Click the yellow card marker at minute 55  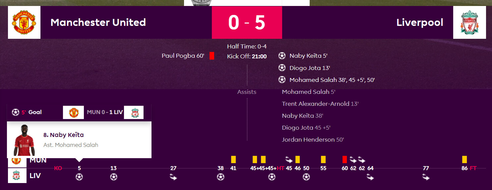pyautogui.click(x=323, y=159)
